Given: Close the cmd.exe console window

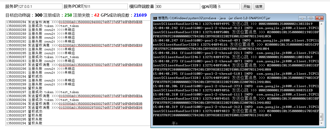Looking at the screenshot, I should click(x=319, y=18).
